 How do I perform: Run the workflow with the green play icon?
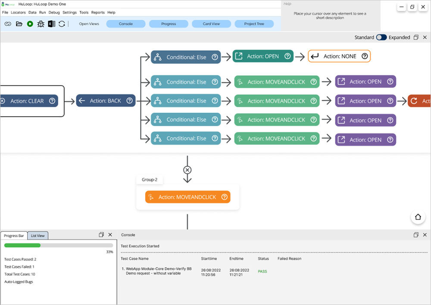(x=30, y=24)
